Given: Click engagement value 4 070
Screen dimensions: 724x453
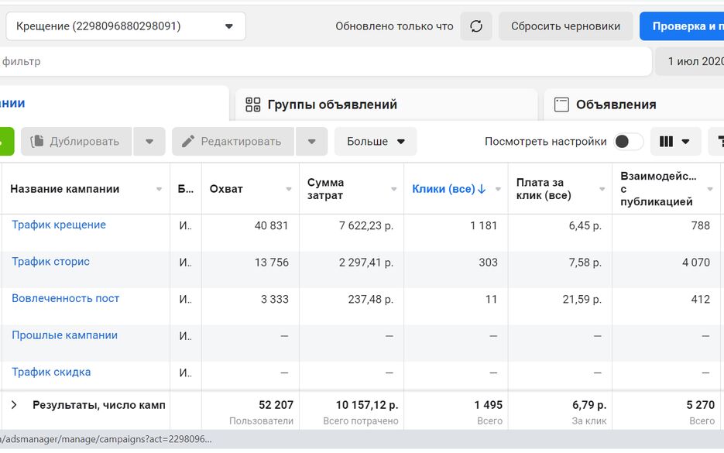Looking at the screenshot, I should (x=696, y=263).
